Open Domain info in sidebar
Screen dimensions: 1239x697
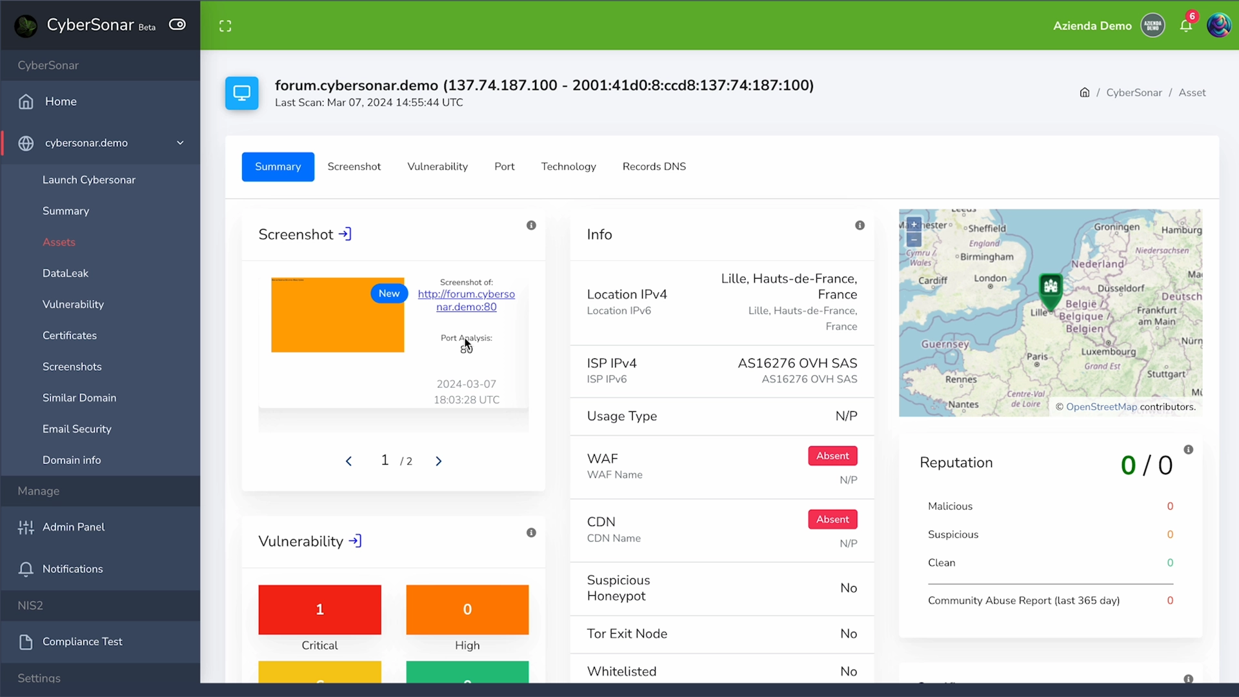coord(72,460)
